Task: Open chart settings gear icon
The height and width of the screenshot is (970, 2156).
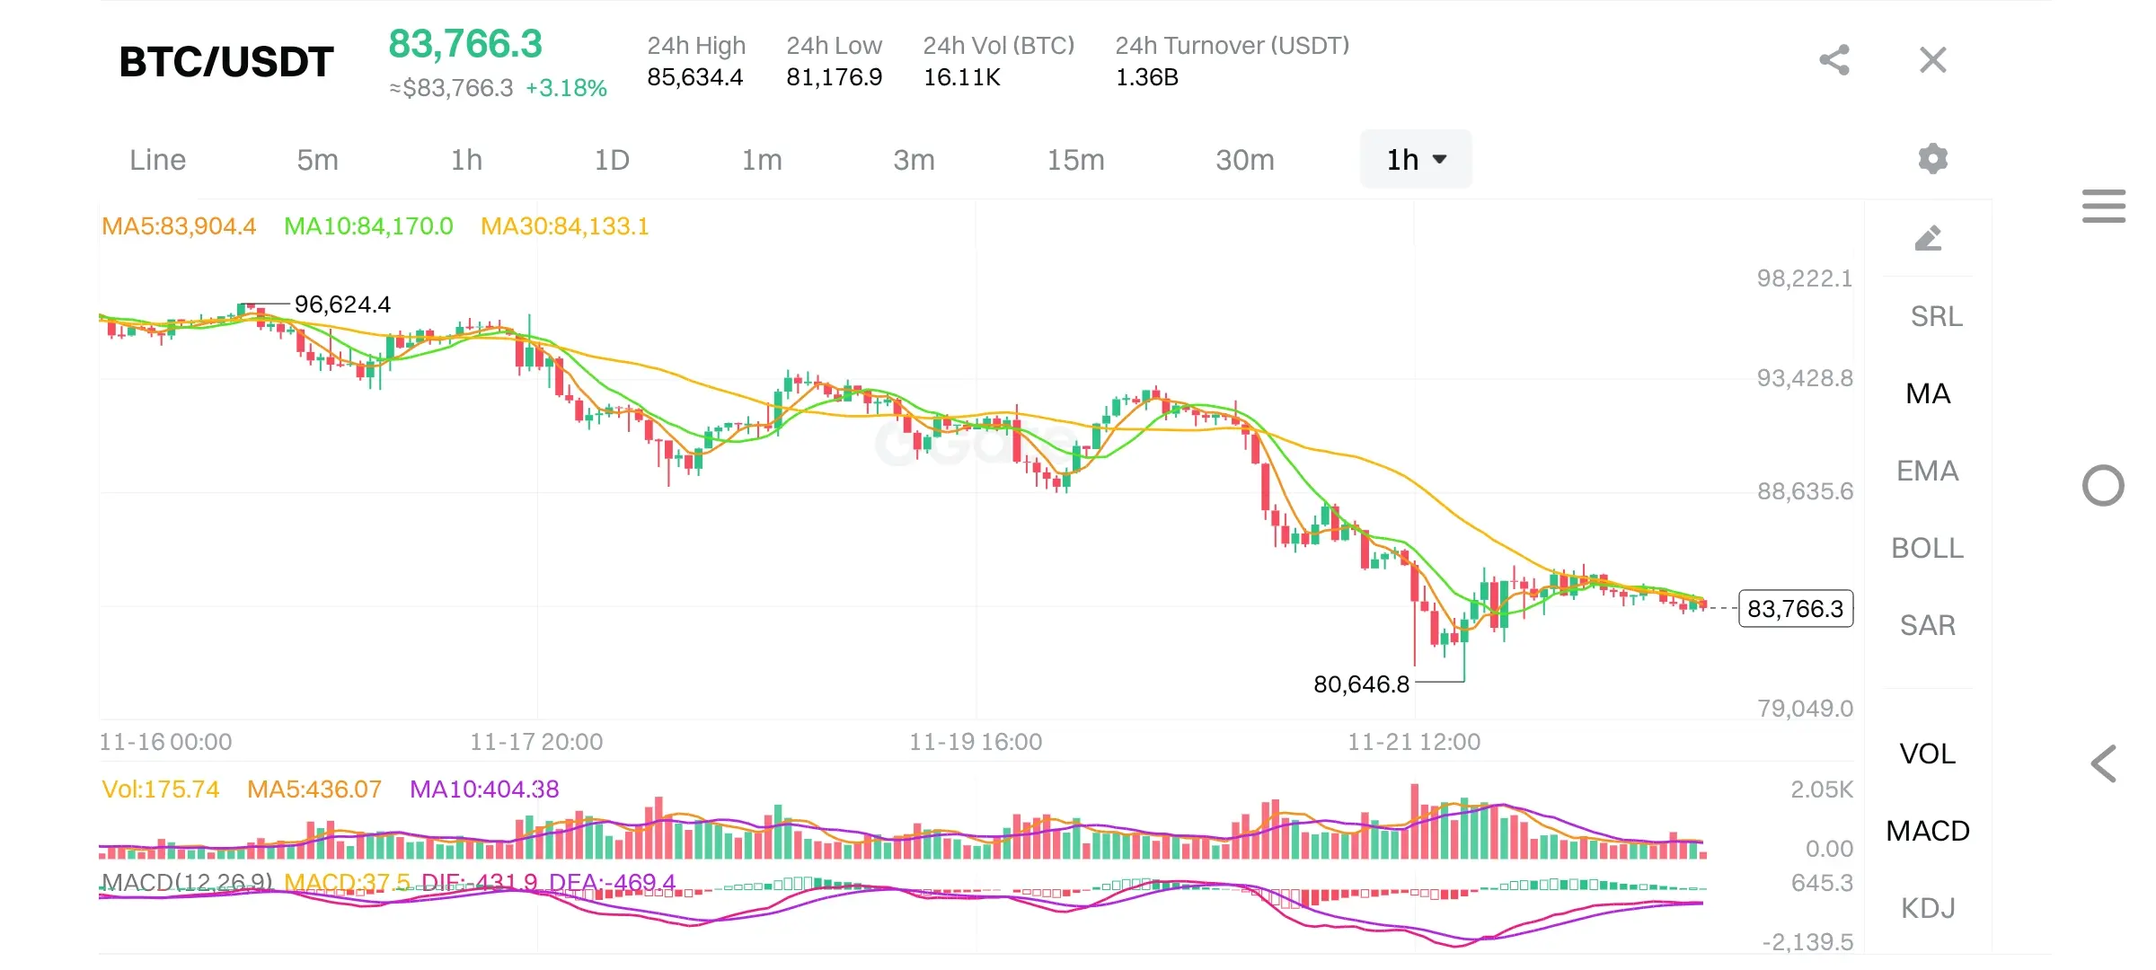Action: pos(1932,159)
